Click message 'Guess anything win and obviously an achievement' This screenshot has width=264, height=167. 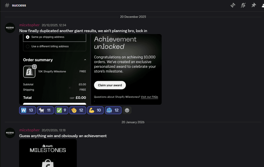point(63,136)
